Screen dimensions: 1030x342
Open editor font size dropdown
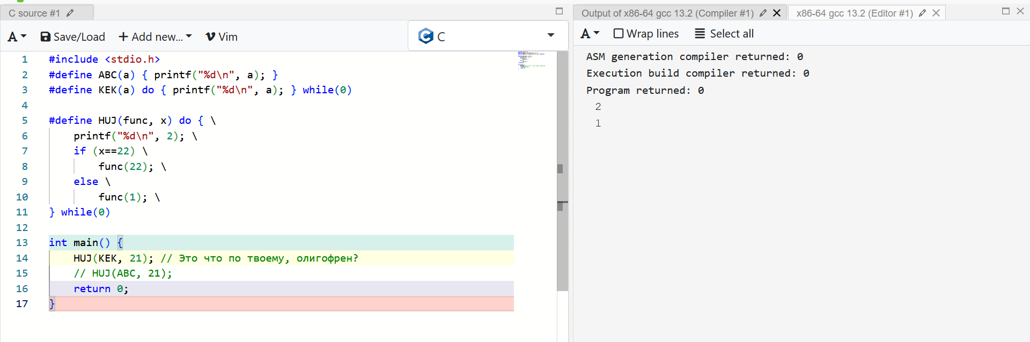(17, 36)
